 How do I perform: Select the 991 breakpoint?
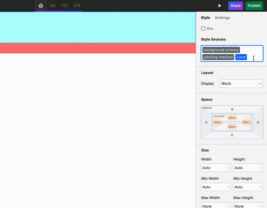click(53, 6)
